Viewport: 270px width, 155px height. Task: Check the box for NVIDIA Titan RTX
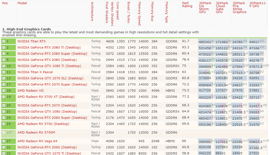pos(4,41)
